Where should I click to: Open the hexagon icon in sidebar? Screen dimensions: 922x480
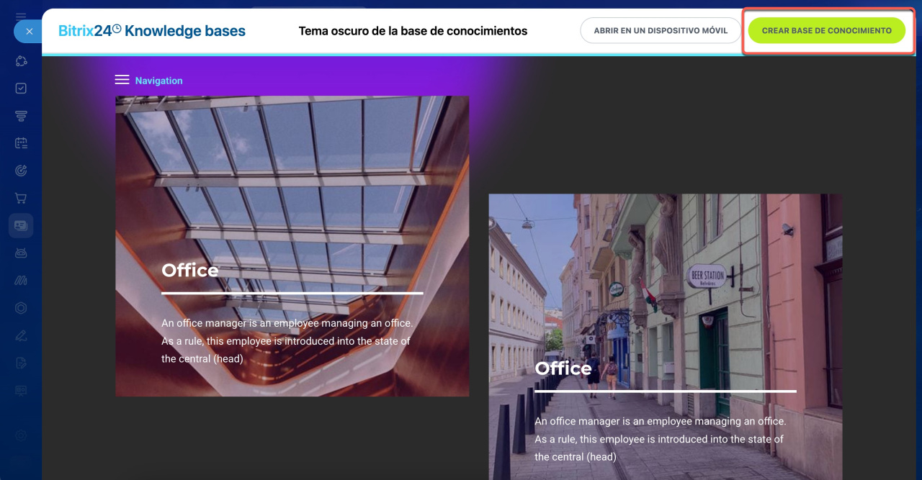pyautogui.click(x=21, y=308)
